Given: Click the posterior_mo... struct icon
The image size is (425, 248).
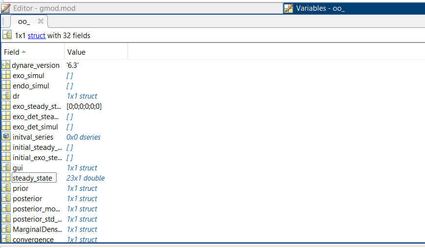Looking at the screenshot, I should (6, 208).
